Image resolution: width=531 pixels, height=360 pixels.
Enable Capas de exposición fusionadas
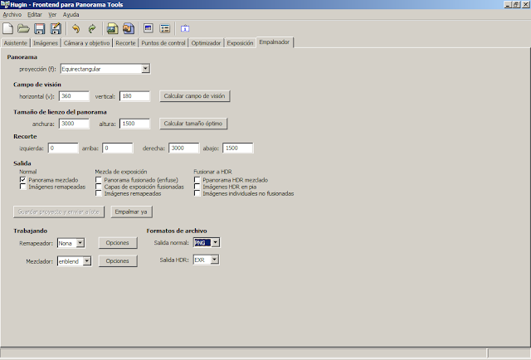(99, 187)
